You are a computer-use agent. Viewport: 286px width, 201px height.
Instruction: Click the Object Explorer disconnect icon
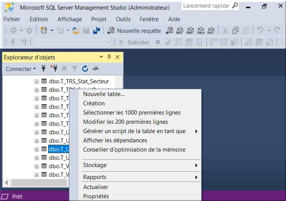pyautogui.click(x=54, y=68)
